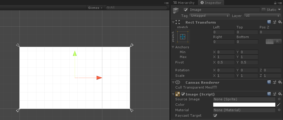Image resolution: width=283 pixels, height=120 pixels.
Task: Click the Left value field
Action: [224, 32]
